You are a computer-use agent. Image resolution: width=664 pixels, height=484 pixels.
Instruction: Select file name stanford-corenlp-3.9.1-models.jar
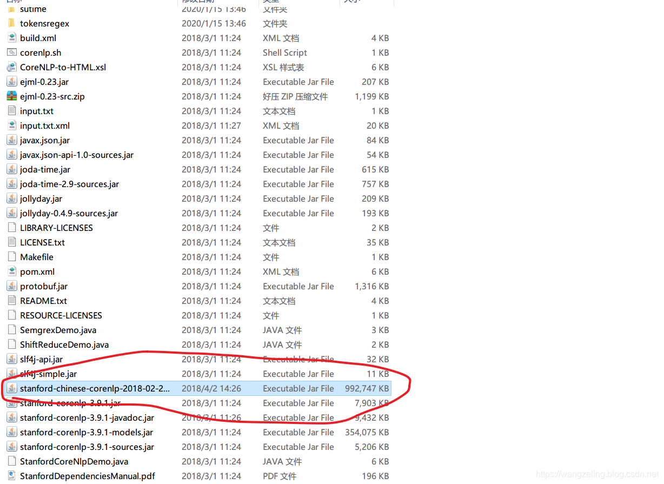[87, 433]
